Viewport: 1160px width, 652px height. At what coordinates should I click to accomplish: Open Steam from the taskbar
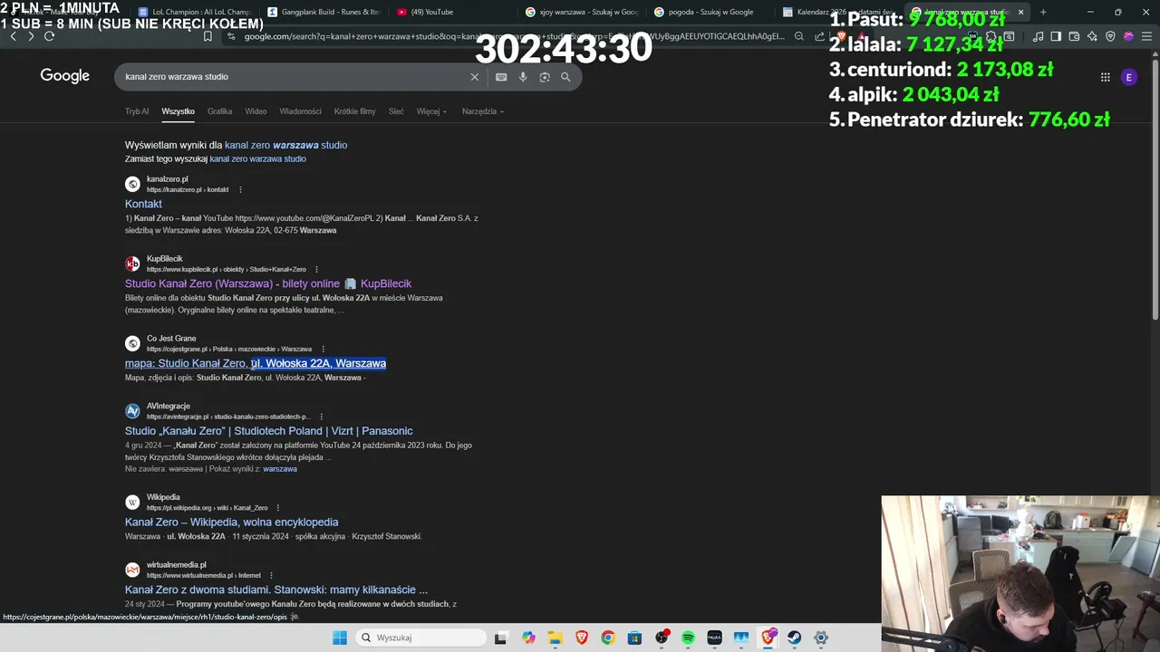[794, 638]
